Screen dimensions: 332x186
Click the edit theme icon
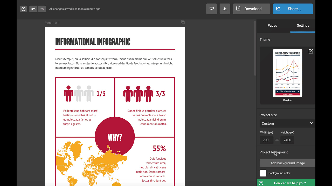click(x=311, y=51)
